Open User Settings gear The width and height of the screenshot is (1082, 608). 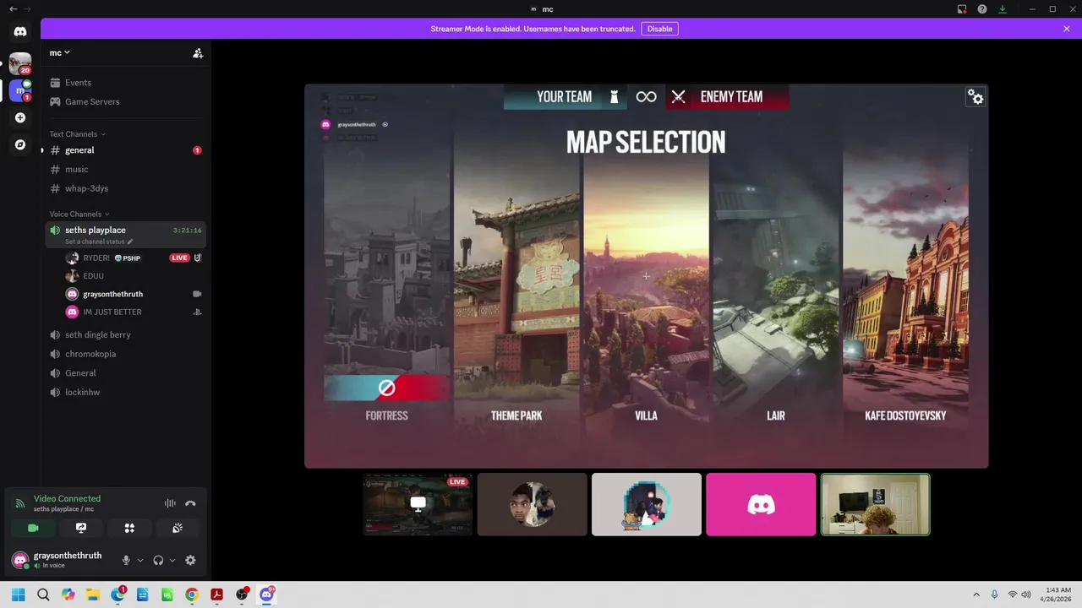tap(190, 560)
